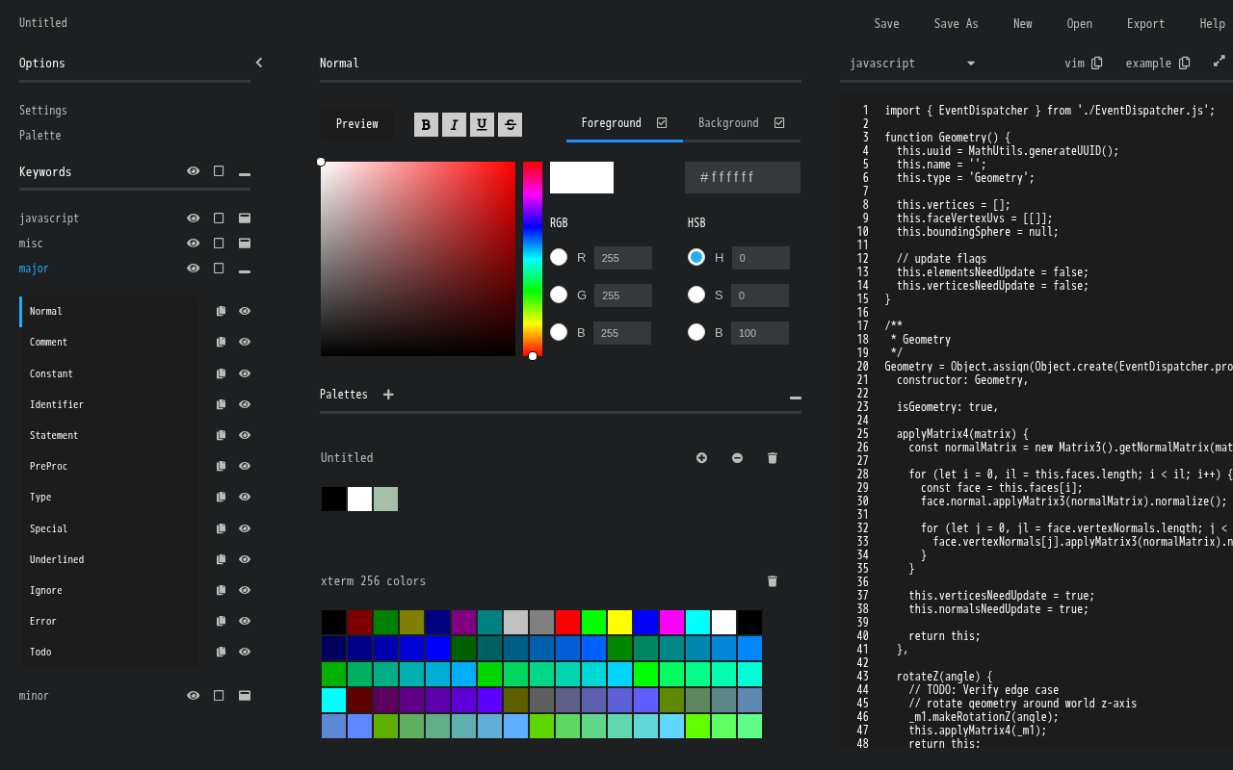Hide the Constant keyword with eye icon
This screenshot has height=770, width=1233.
coord(245,373)
